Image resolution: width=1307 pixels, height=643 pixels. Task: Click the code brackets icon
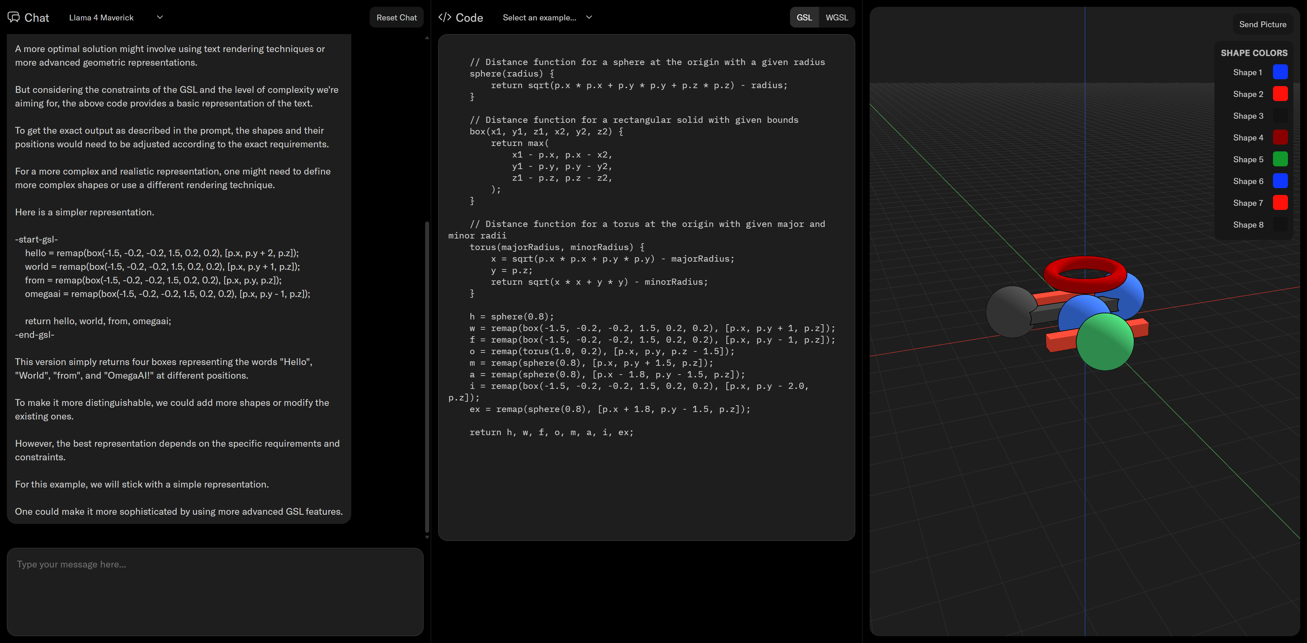coord(445,17)
